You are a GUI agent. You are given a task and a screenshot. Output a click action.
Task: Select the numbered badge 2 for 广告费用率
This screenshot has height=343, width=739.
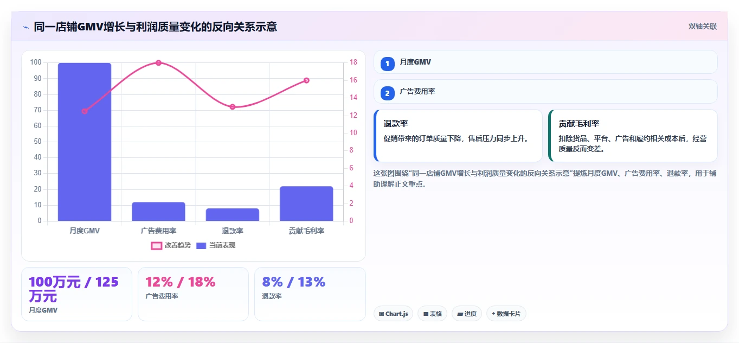click(x=387, y=94)
